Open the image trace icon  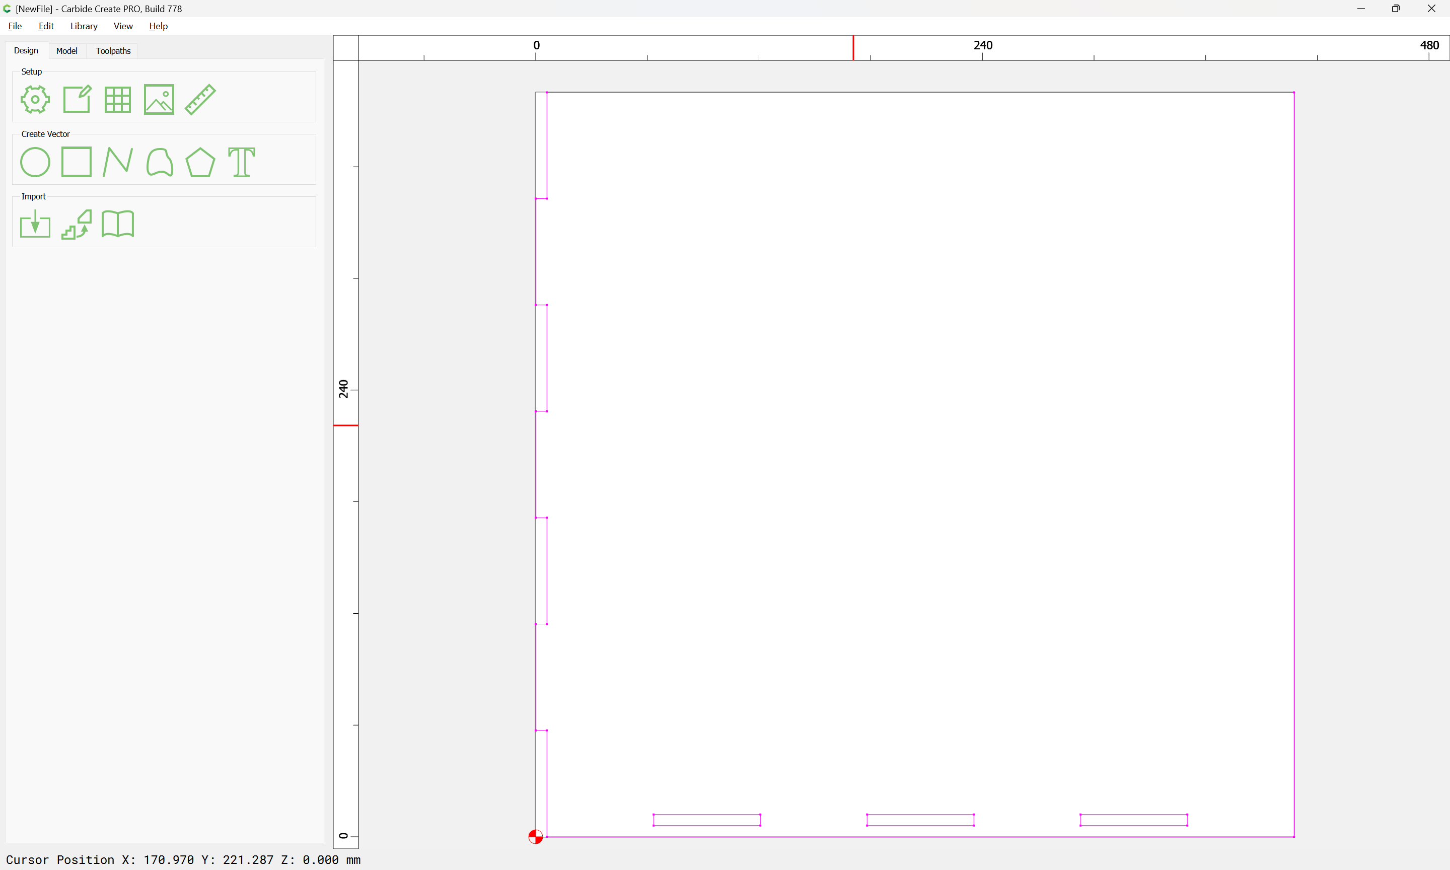coord(77,224)
